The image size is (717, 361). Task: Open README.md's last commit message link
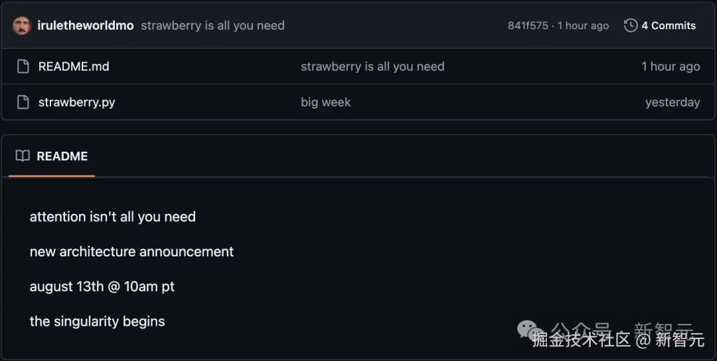coord(372,66)
